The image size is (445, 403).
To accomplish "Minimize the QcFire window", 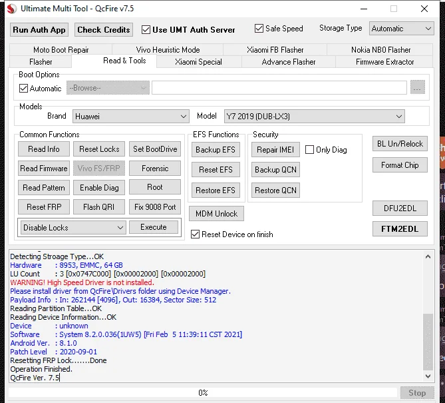I will 364,9.
